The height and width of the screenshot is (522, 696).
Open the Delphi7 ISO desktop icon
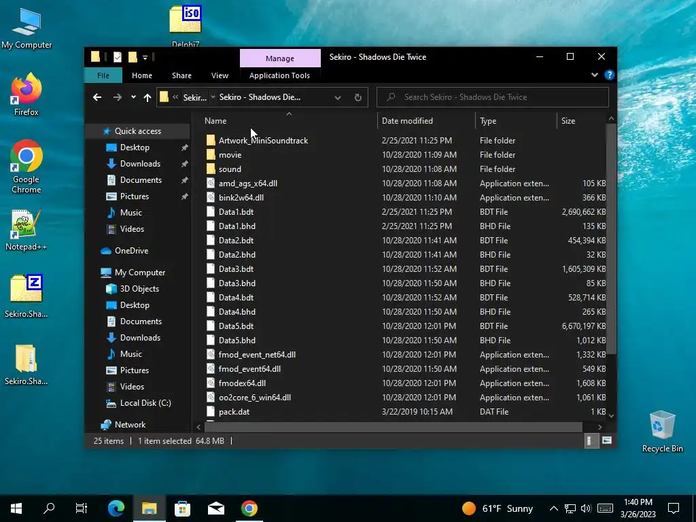[185, 25]
